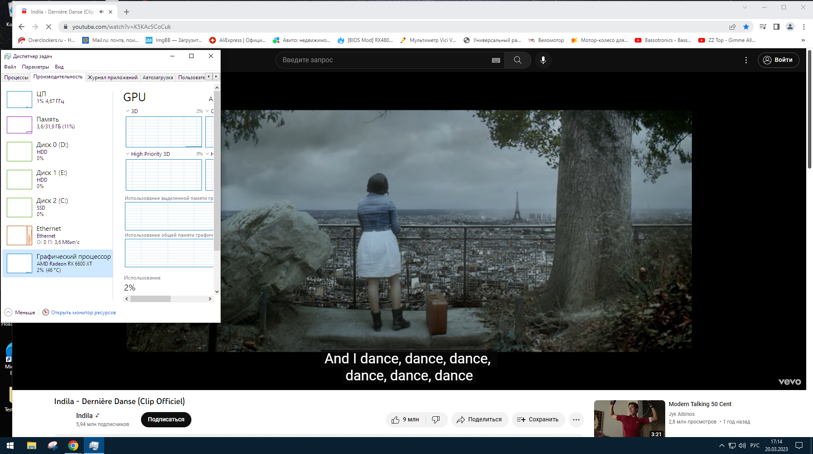
Task: Click Поделиться share button
Action: [x=479, y=420]
